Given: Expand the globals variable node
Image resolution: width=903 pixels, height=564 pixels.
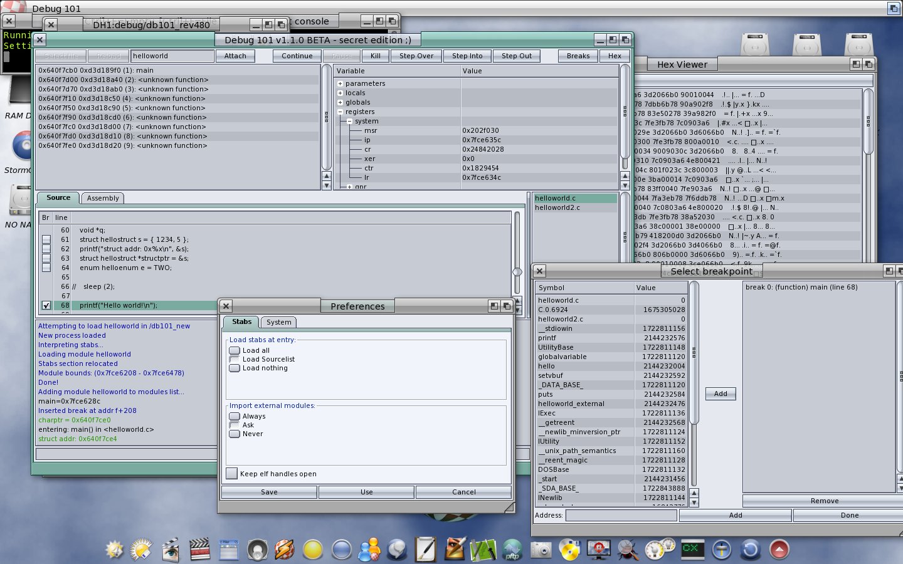Looking at the screenshot, I should pyautogui.click(x=340, y=102).
